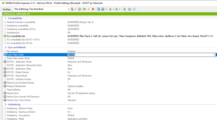
Task: Click the red X delete profile icon
Action: 93,9
